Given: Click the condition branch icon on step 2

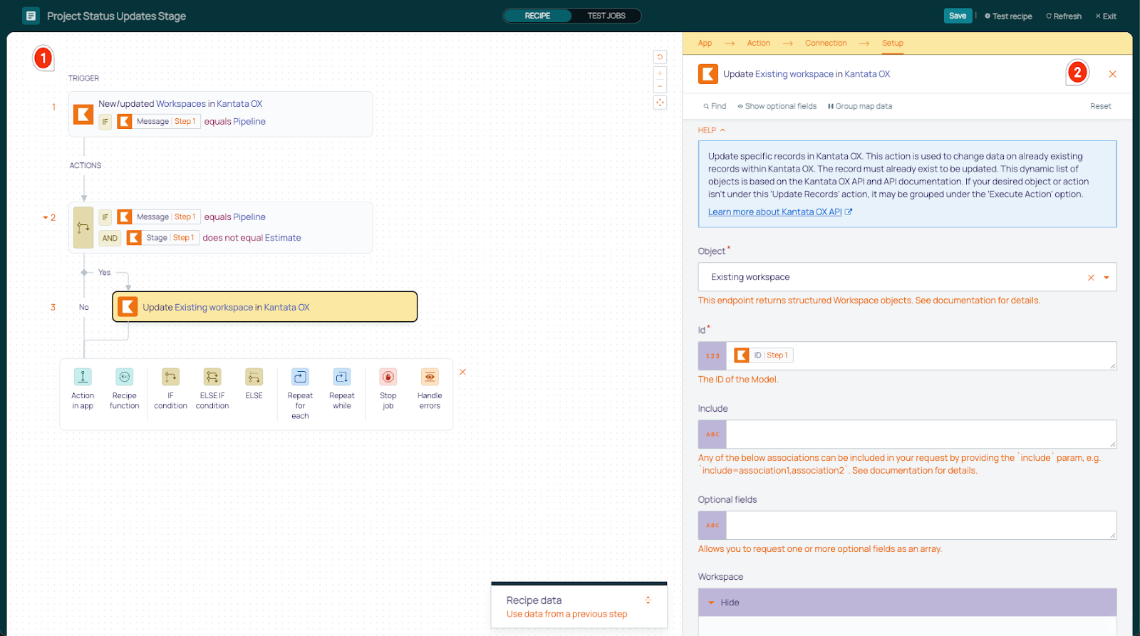Looking at the screenshot, I should pyautogui.click(x=83, y=228).
